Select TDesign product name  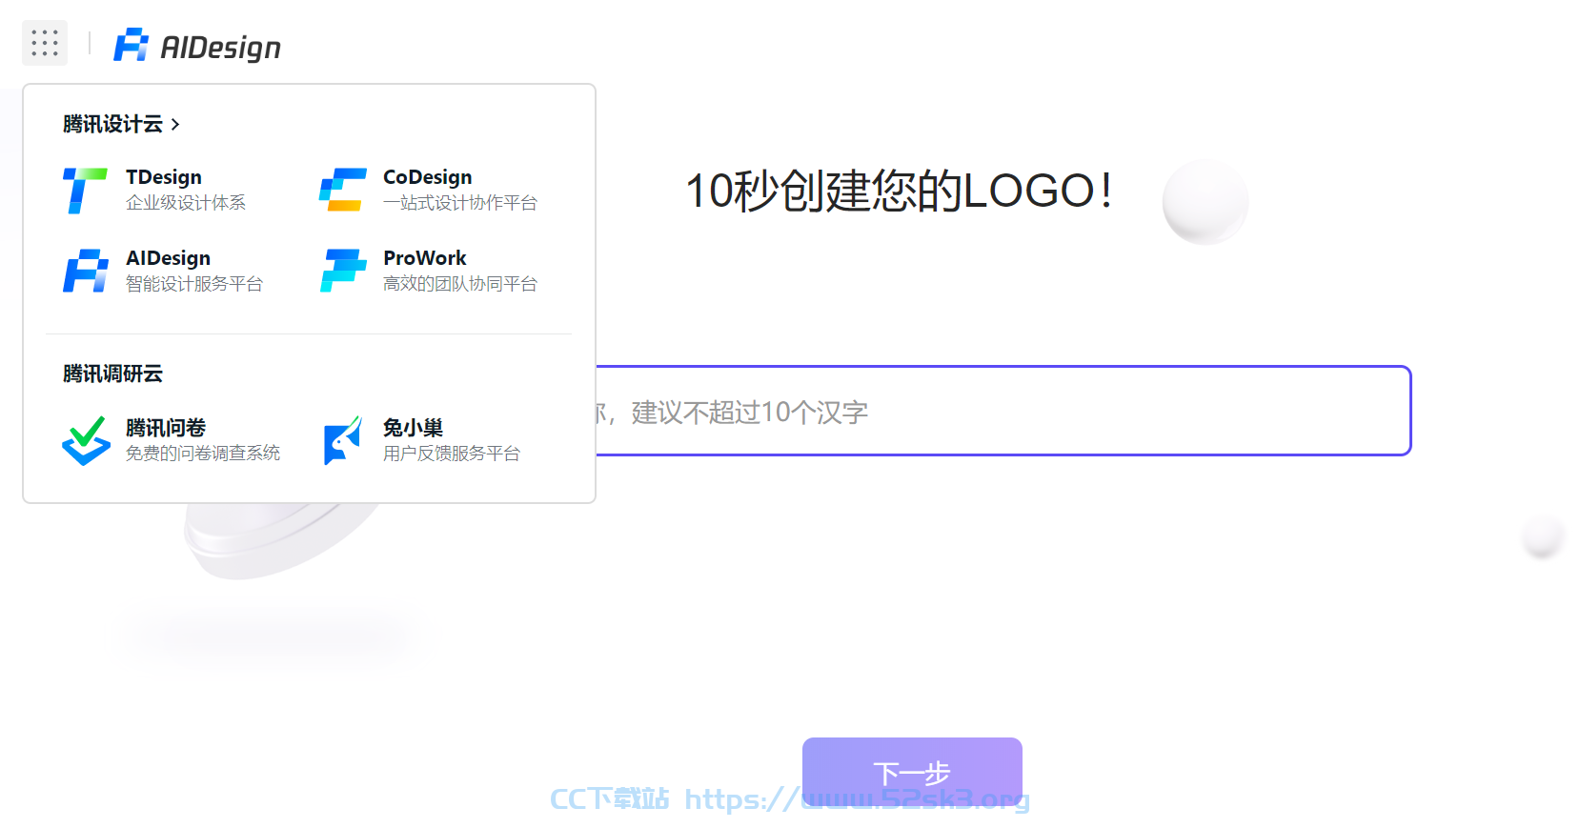(164, 177)
